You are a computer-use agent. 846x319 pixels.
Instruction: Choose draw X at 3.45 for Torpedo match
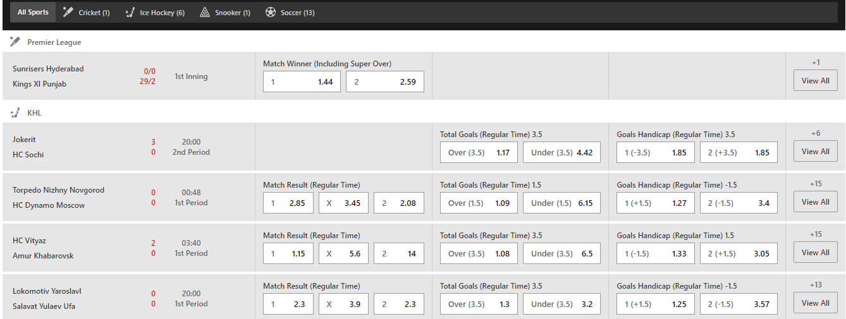tap(343, 203)
